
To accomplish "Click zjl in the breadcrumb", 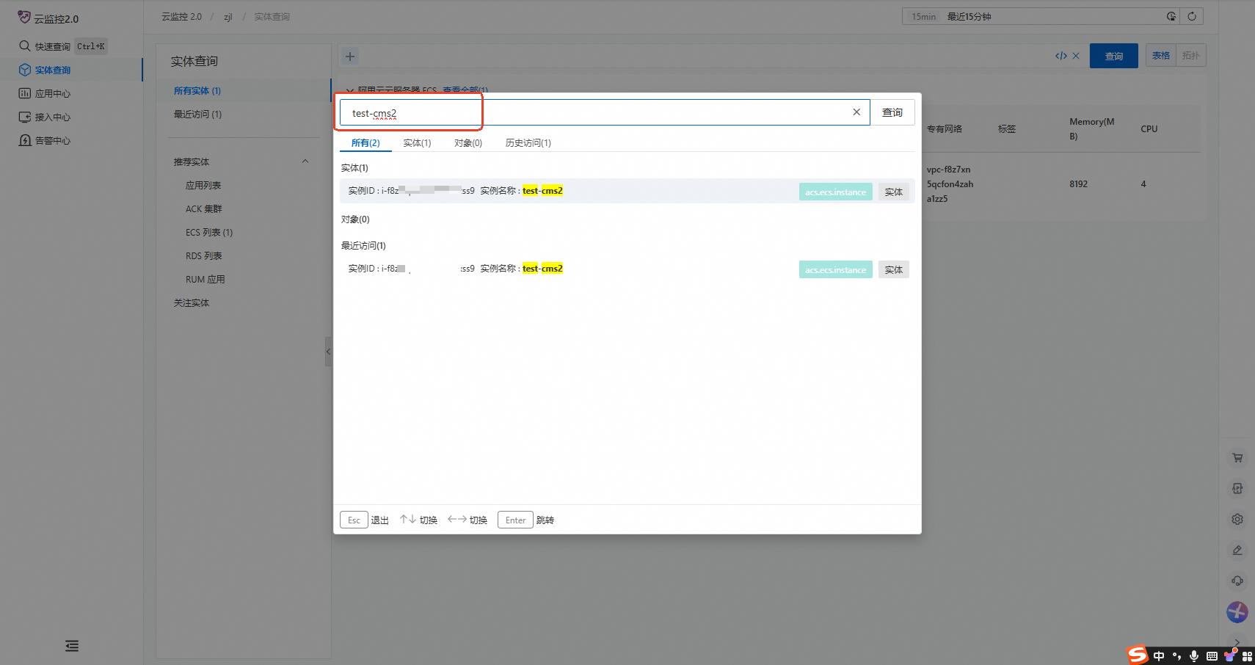I will click(228, 17).
